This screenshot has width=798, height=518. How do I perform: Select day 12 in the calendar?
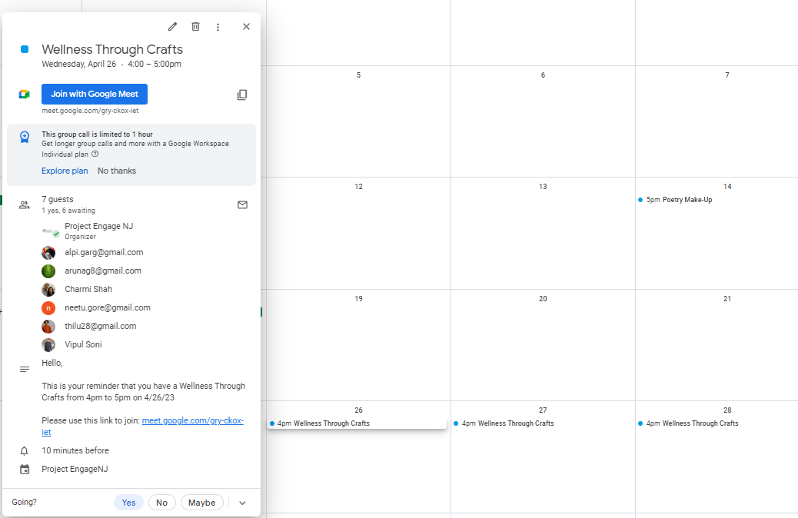[359, 187]
